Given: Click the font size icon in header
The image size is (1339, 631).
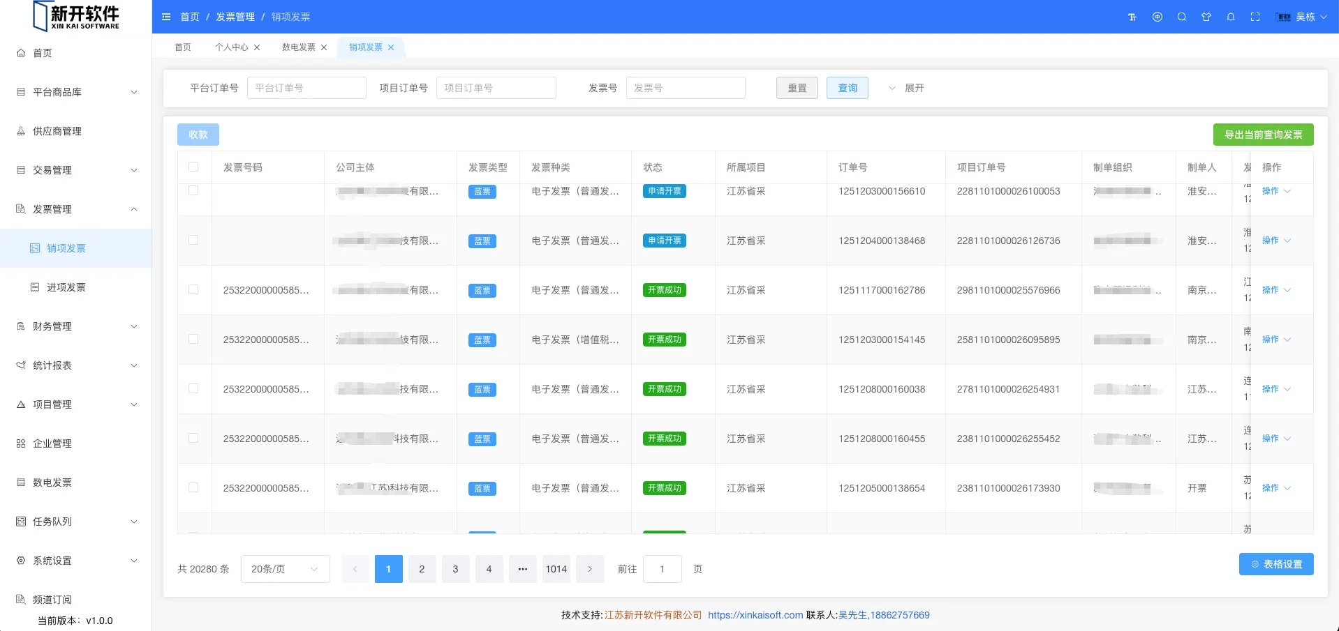Looking at the screenshot, I should [1132, 17].
